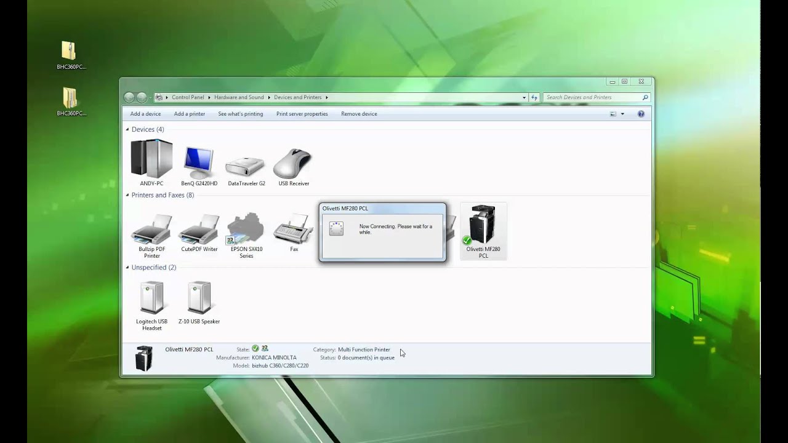
Task: Open the second BHC360PC folder on the desktop
Action: pyautogui.click(x=70, y=98)
